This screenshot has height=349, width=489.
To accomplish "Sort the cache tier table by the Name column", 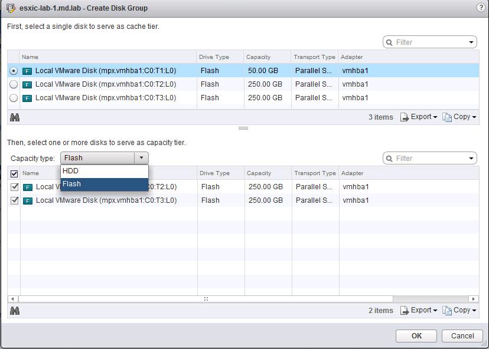I will point(108,57).
